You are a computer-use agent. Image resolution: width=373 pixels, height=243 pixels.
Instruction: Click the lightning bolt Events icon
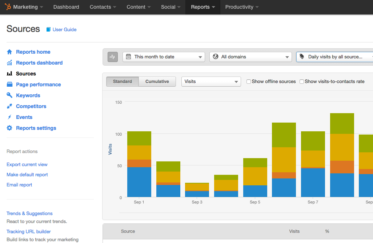tap(9, 117)
